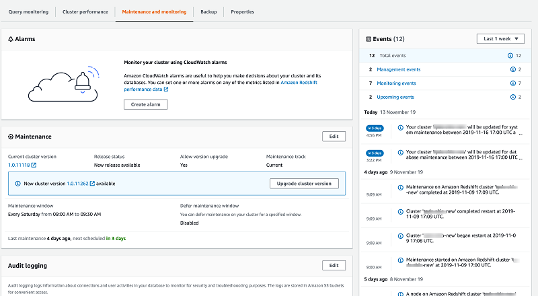Image resolution: width=538 pixels, height=296 pixels.
Task: Click the info icon on the 3:22 PM event
Action: tap(399, 153)
